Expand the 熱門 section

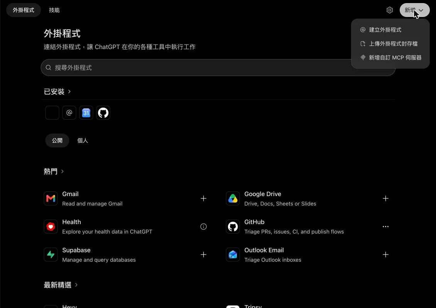pos(54,171)
